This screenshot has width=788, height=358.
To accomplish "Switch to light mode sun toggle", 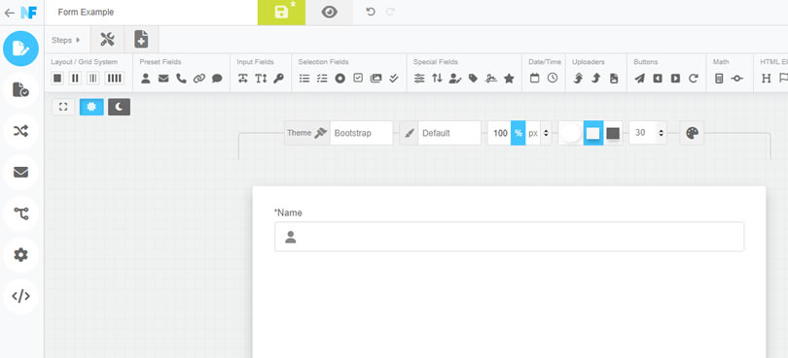I will coord(91,107).
